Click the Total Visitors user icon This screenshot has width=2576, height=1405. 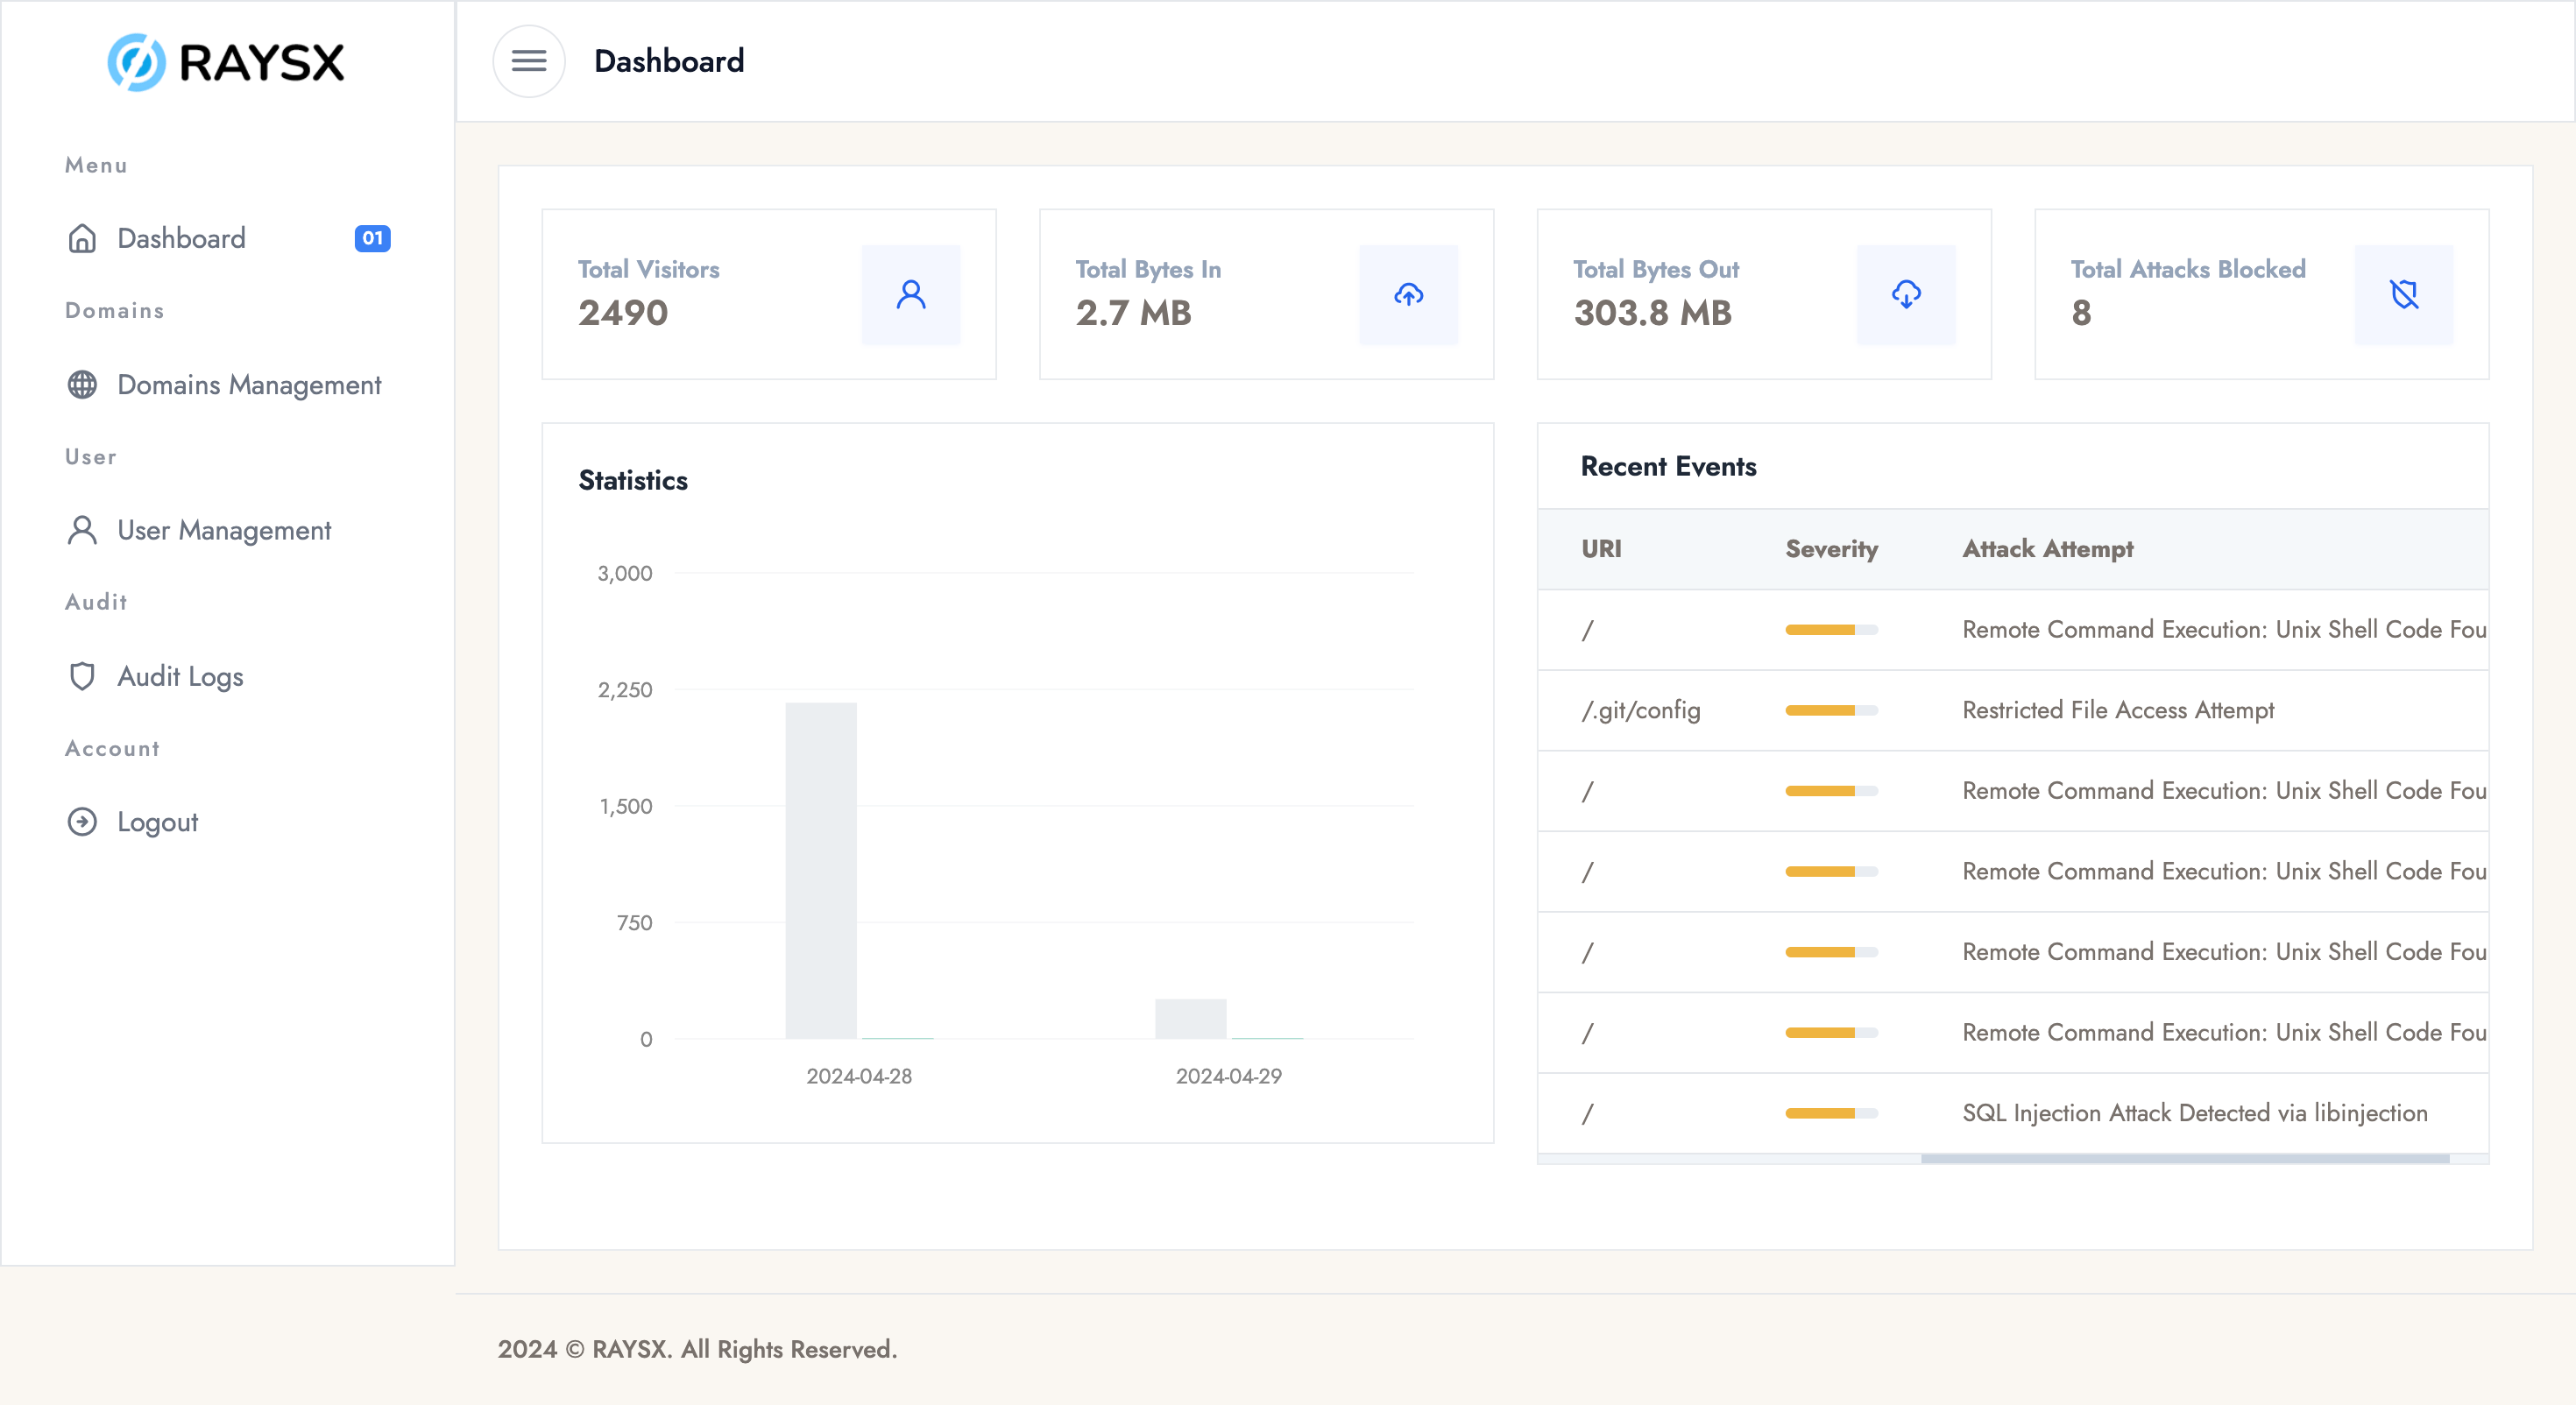point(911,294)
